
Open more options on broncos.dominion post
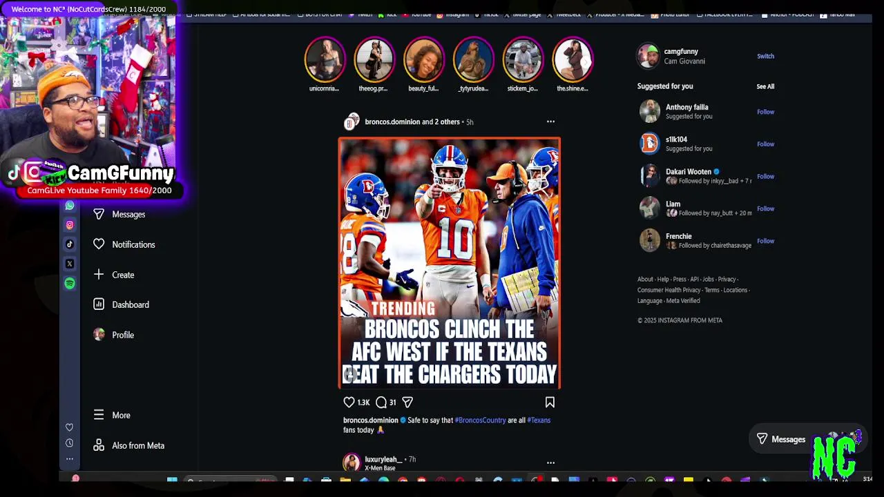click(x=550, y=121)
